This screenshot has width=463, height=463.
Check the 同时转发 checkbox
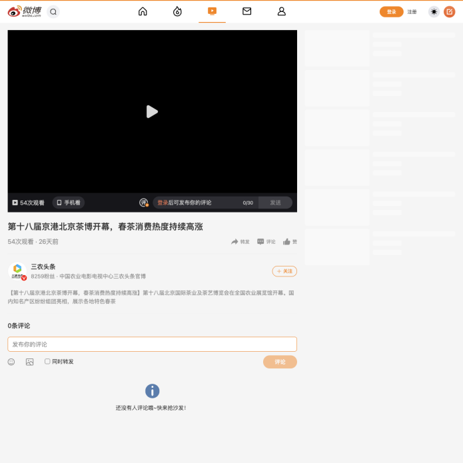pyautogui.click(x=47, y=362)
